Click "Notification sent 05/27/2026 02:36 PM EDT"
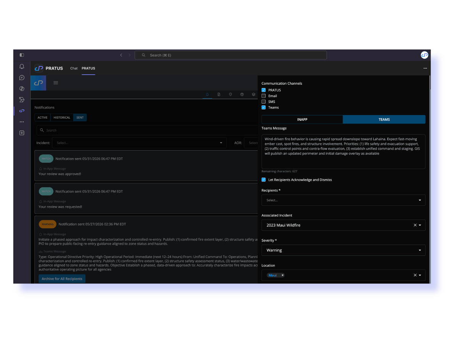This screenshot has height=343, width=458. click(x=92, y=224)
